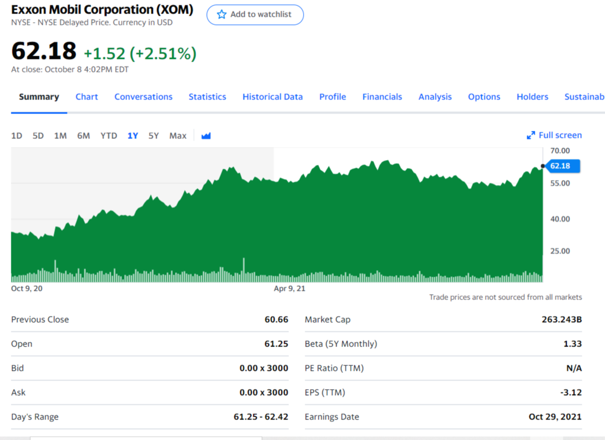The height and width of the screenshot is (440, 605).
Task: Click the PE Ratio (TTM) label
Action: [x=334, y=368]
